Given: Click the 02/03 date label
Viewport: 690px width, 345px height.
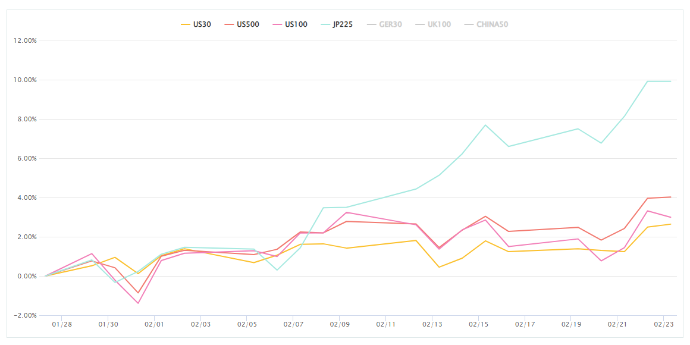Looking at the screenshot, I should tap(200, 325).
